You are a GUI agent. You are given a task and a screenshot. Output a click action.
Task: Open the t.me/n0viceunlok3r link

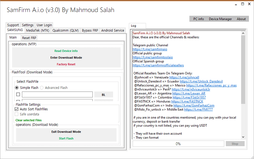[191, 89]
